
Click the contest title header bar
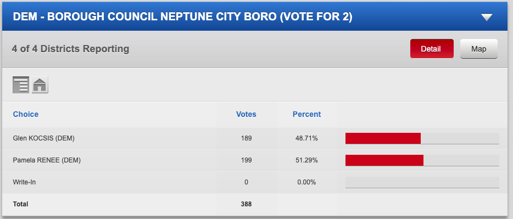(x=256, y=16)
